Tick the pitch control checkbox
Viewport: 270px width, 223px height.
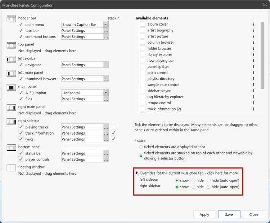click(143, 73)
